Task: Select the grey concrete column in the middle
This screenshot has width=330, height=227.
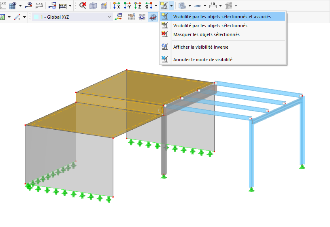Action: (x=164, y=146)
